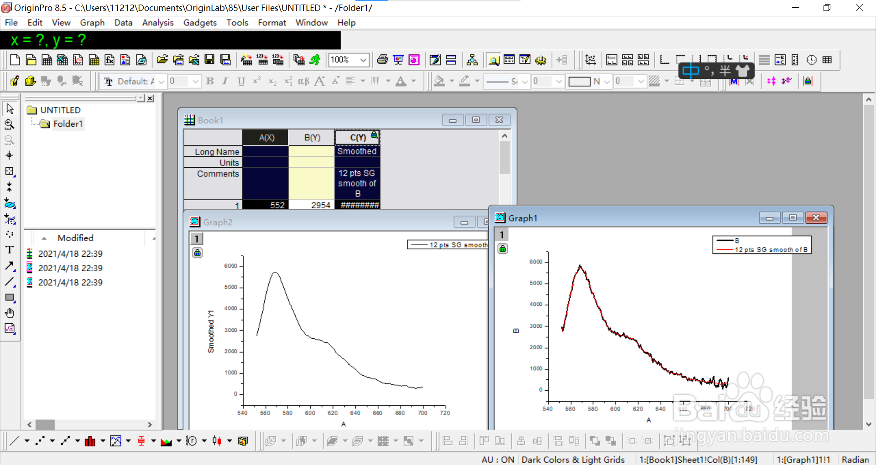Screen dimensions: 876x465
Task: Select the Pan hand tool
Action: 10,313
